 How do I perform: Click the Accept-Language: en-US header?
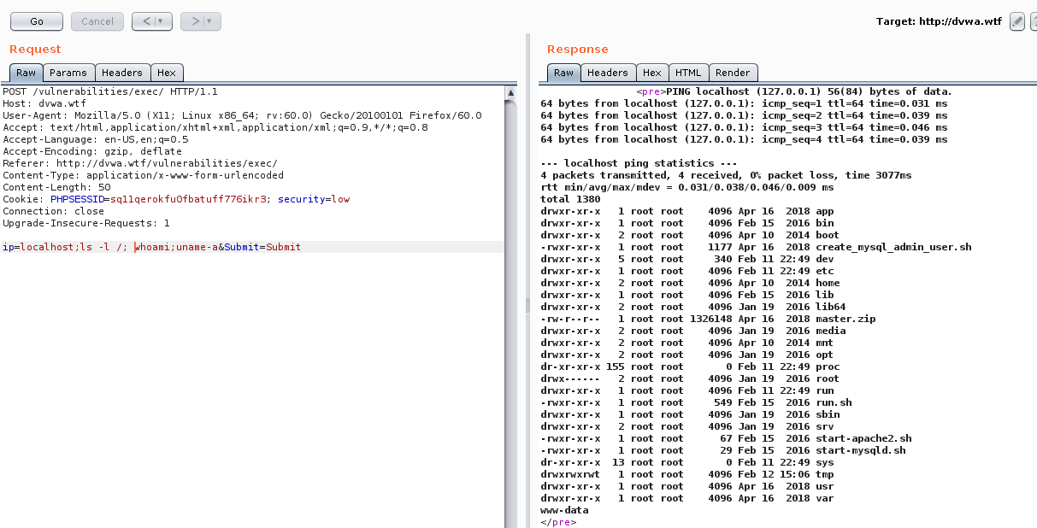pyautogui.click(x=96, y=139)
